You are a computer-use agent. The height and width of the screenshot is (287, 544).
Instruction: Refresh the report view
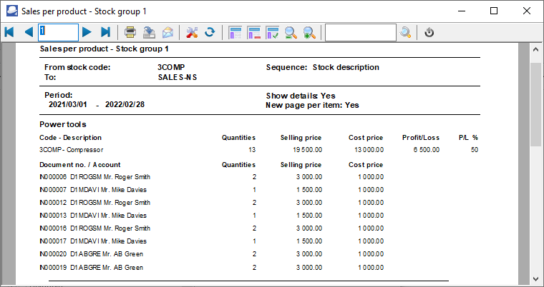click(210, 32)
